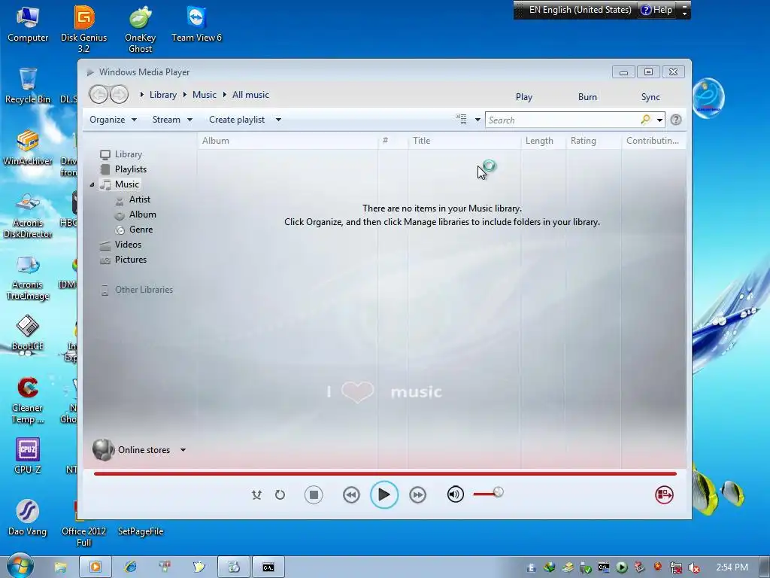Viewport: 770px width, 578px height.
Task: Sort by the Length column header
Action: 543,141
